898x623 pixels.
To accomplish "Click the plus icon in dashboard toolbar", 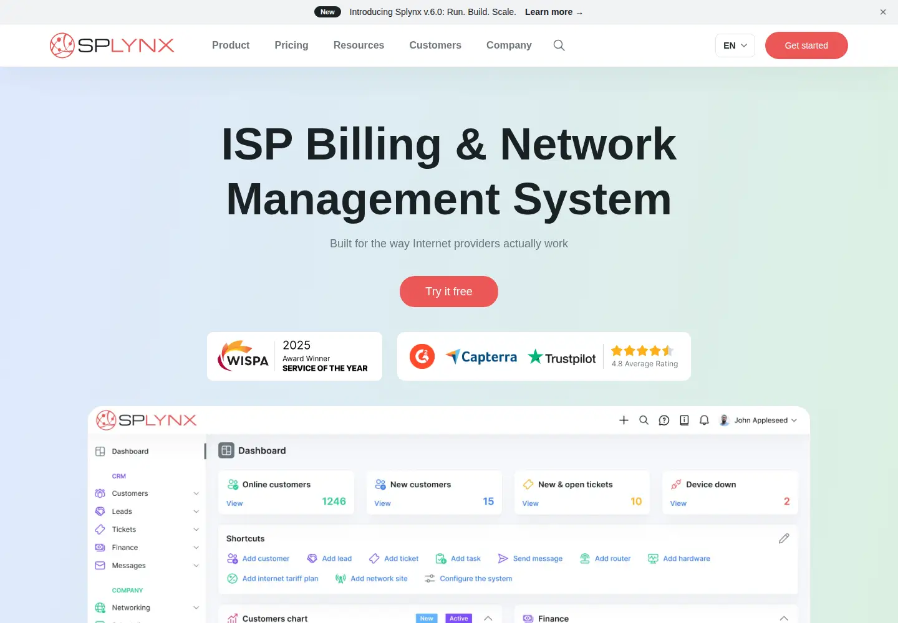I will click(x=624, y=421).
